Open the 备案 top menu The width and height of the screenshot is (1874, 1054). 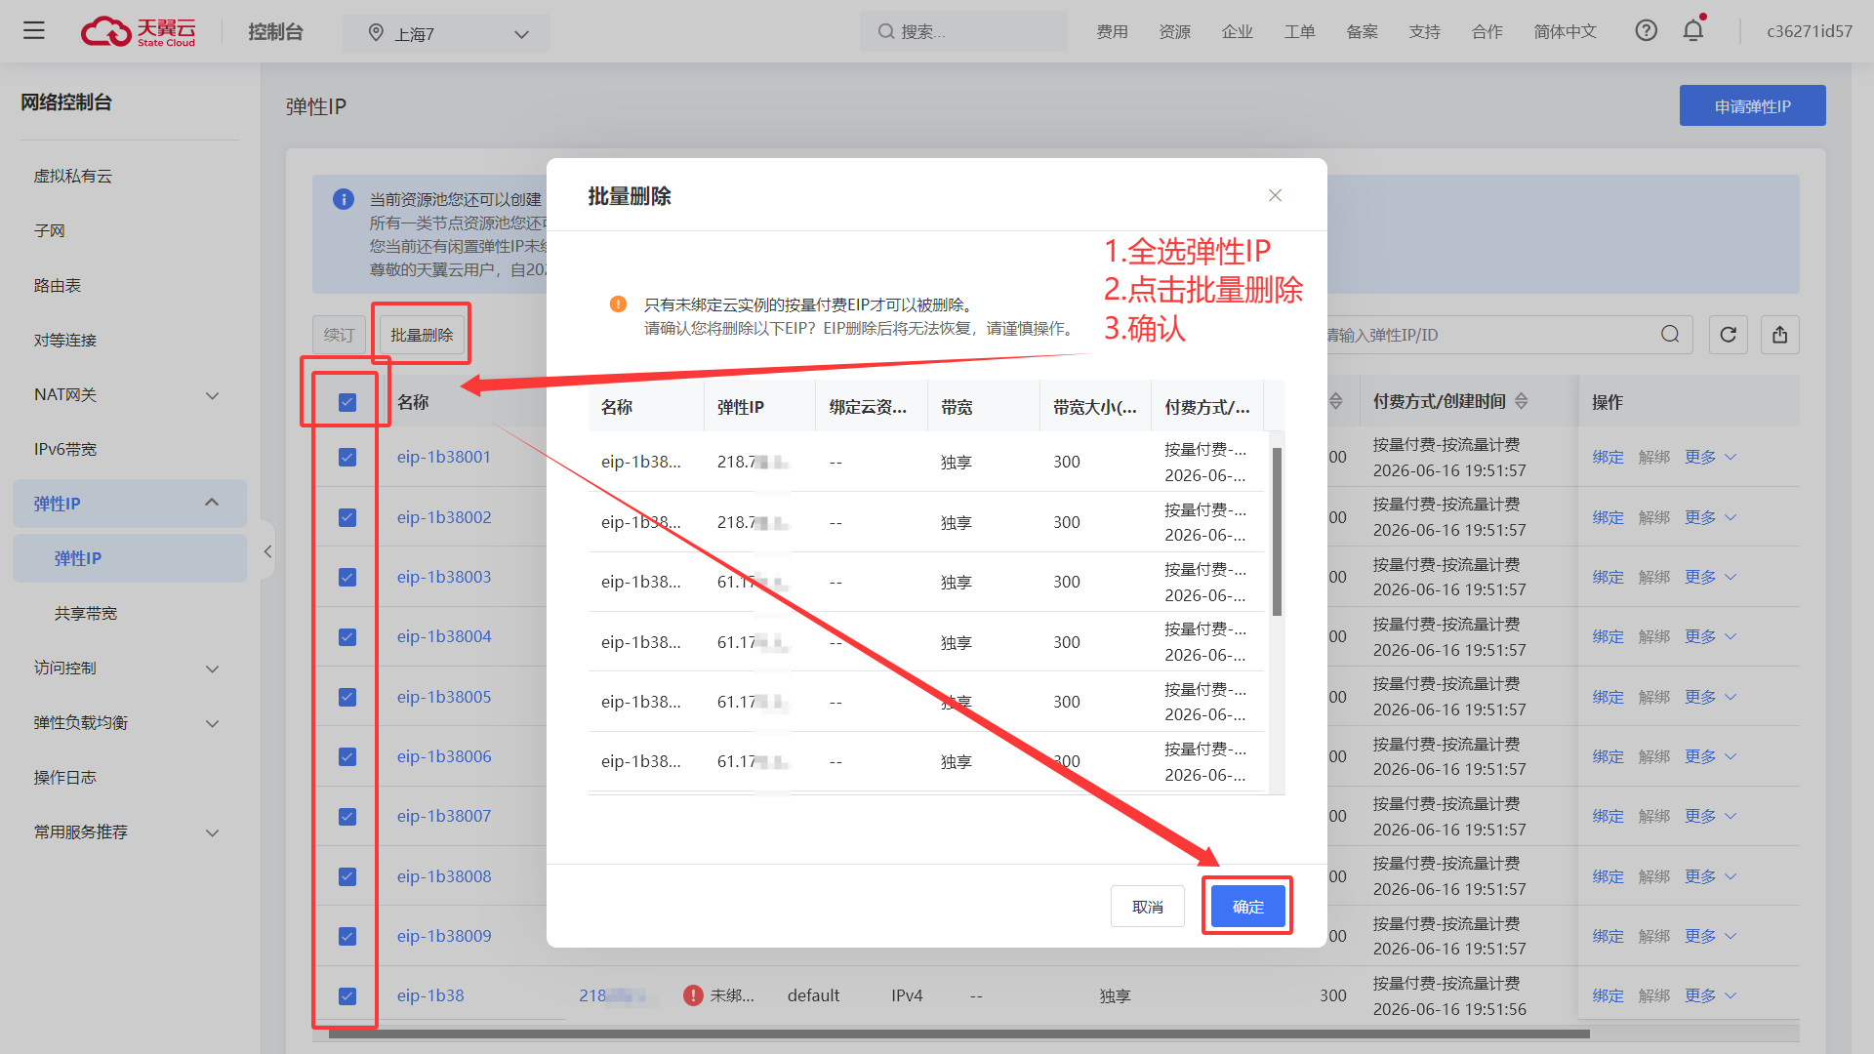(1362, 31)
